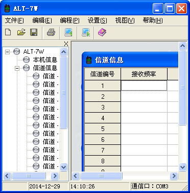Minimize the ALT-7W window
The image size is (190, 193).
pyautogui.click(x=158, y=9)
